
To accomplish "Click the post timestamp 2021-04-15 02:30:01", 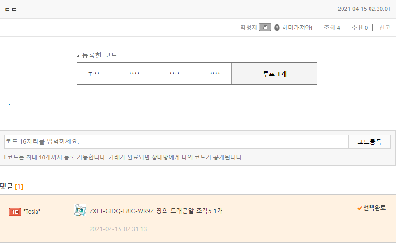I will coord(364,9).
